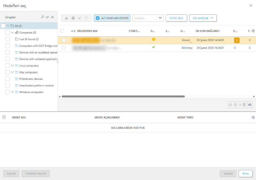256x180 pixels.
Task: Click the scroll right arrow
Action: [254, 97]
